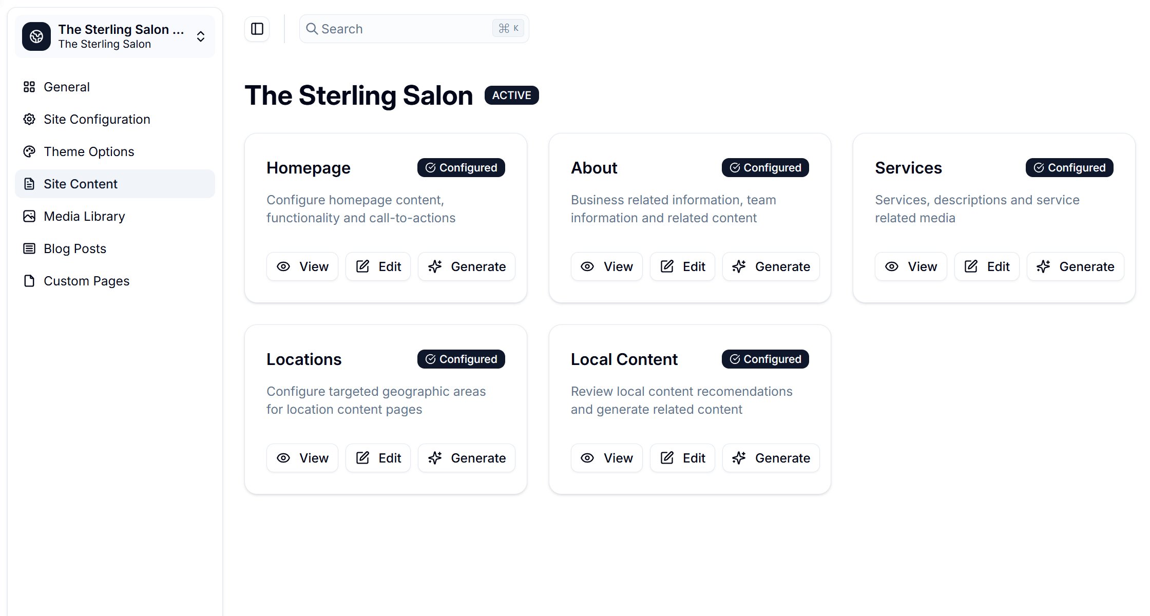This screenshot has width=1150, height=616.
Task: Generate Local Content
Action: click(x=771, y=458)
